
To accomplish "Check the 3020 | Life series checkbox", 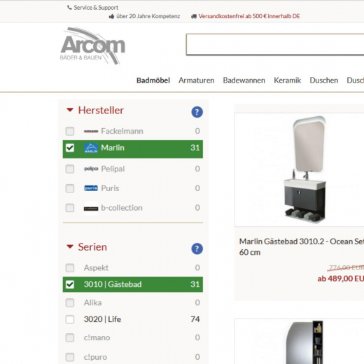I will coord(70,319).
